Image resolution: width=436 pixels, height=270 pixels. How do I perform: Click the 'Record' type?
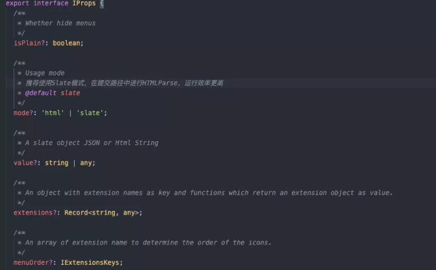tap(76, 213)
